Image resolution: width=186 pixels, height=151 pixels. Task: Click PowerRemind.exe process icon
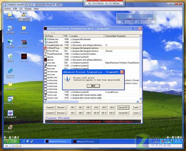(46, 54)
